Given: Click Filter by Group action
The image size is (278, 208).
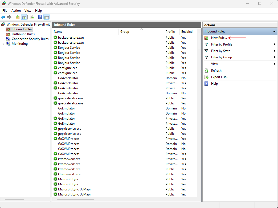Looking at the screenshot, I should click(x=222, y=57).
